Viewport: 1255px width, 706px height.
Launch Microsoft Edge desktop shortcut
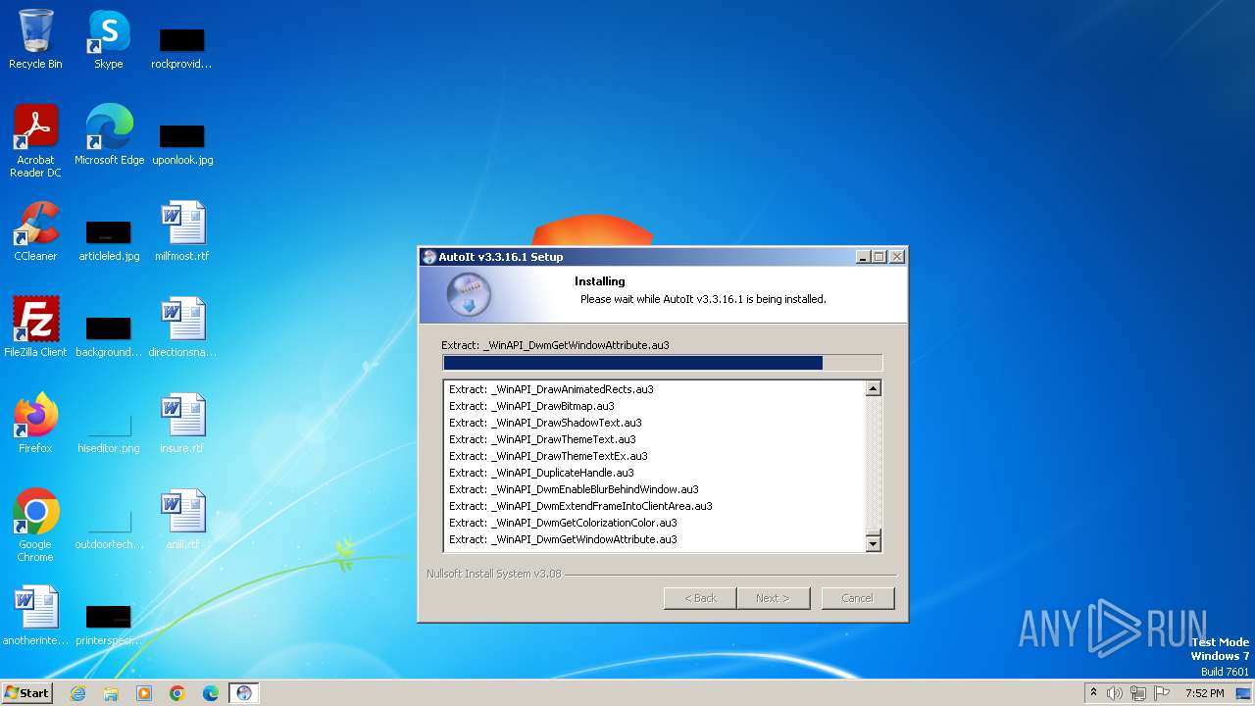click(109, 135)
